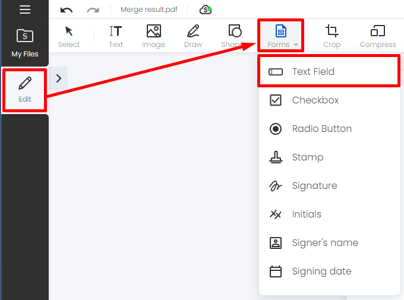Screen dimensions: 404x300
Task: Insert a Radio Button form element
Action: click(x=330, y=128)
